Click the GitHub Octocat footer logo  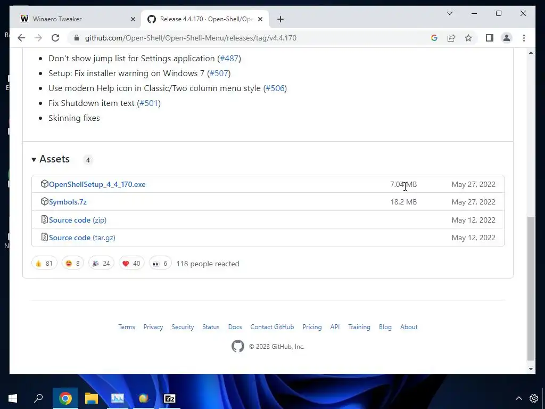(238, 346)
